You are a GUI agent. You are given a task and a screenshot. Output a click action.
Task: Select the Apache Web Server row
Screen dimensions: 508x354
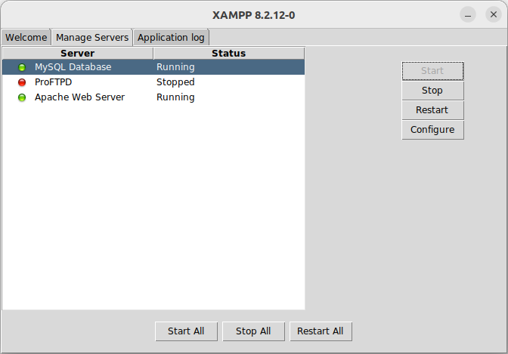coord(153,97)
